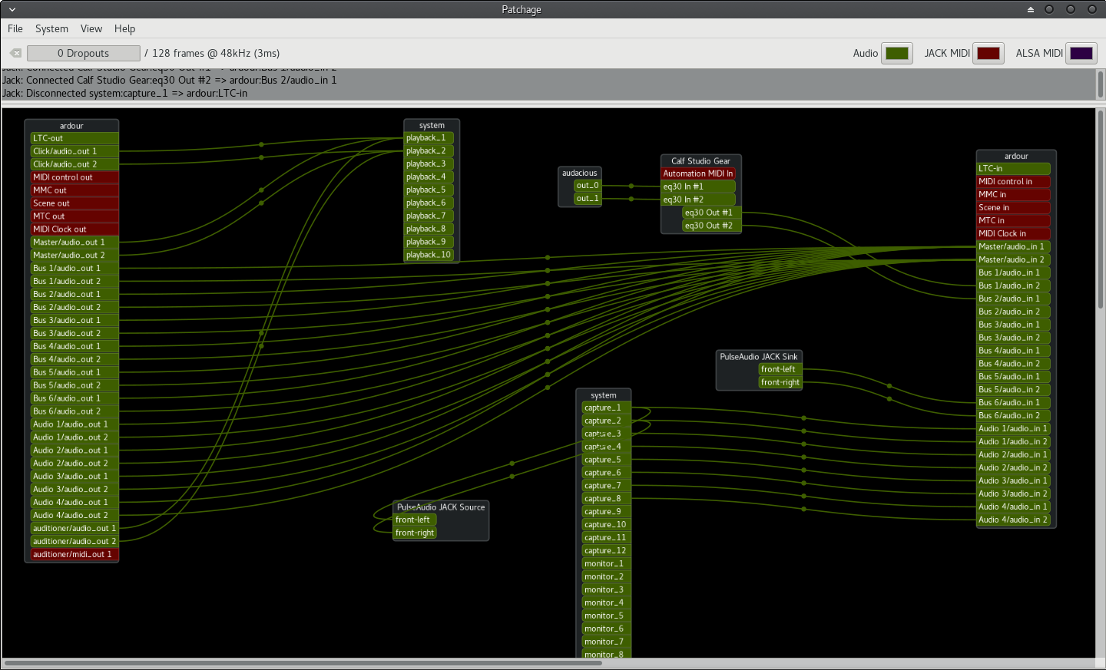Click the capture_1 port
1106x670 pixels.
click(x=606, y=408)
